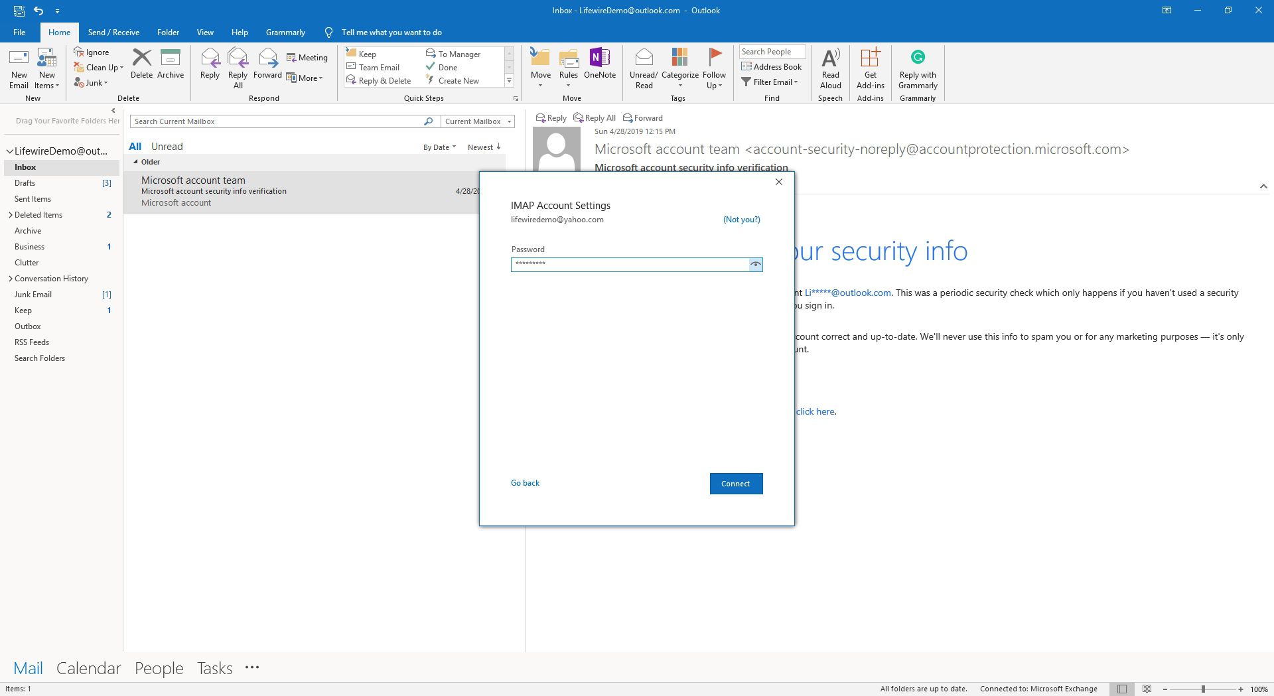Switch to Calendar view
The height and width of the screenshot is (696, 1274).
pyautogui.click(x=88, y=668)
